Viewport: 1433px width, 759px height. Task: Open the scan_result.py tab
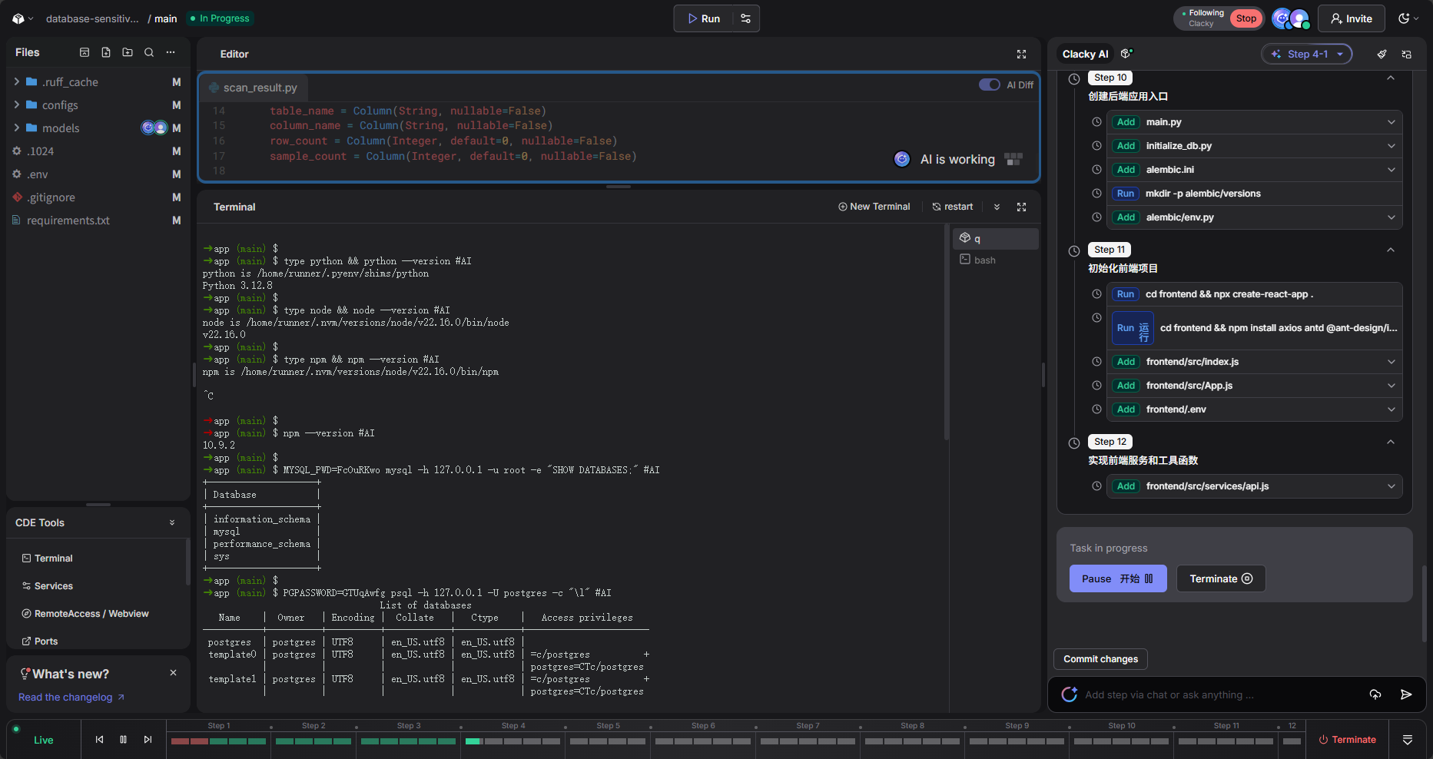click(x=254, y=88)
